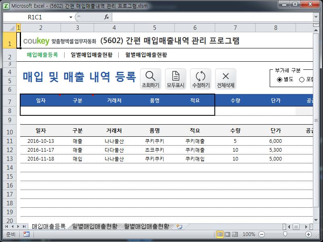Click the 월별매입매출현황 navigation link

[x=146, y=55]
